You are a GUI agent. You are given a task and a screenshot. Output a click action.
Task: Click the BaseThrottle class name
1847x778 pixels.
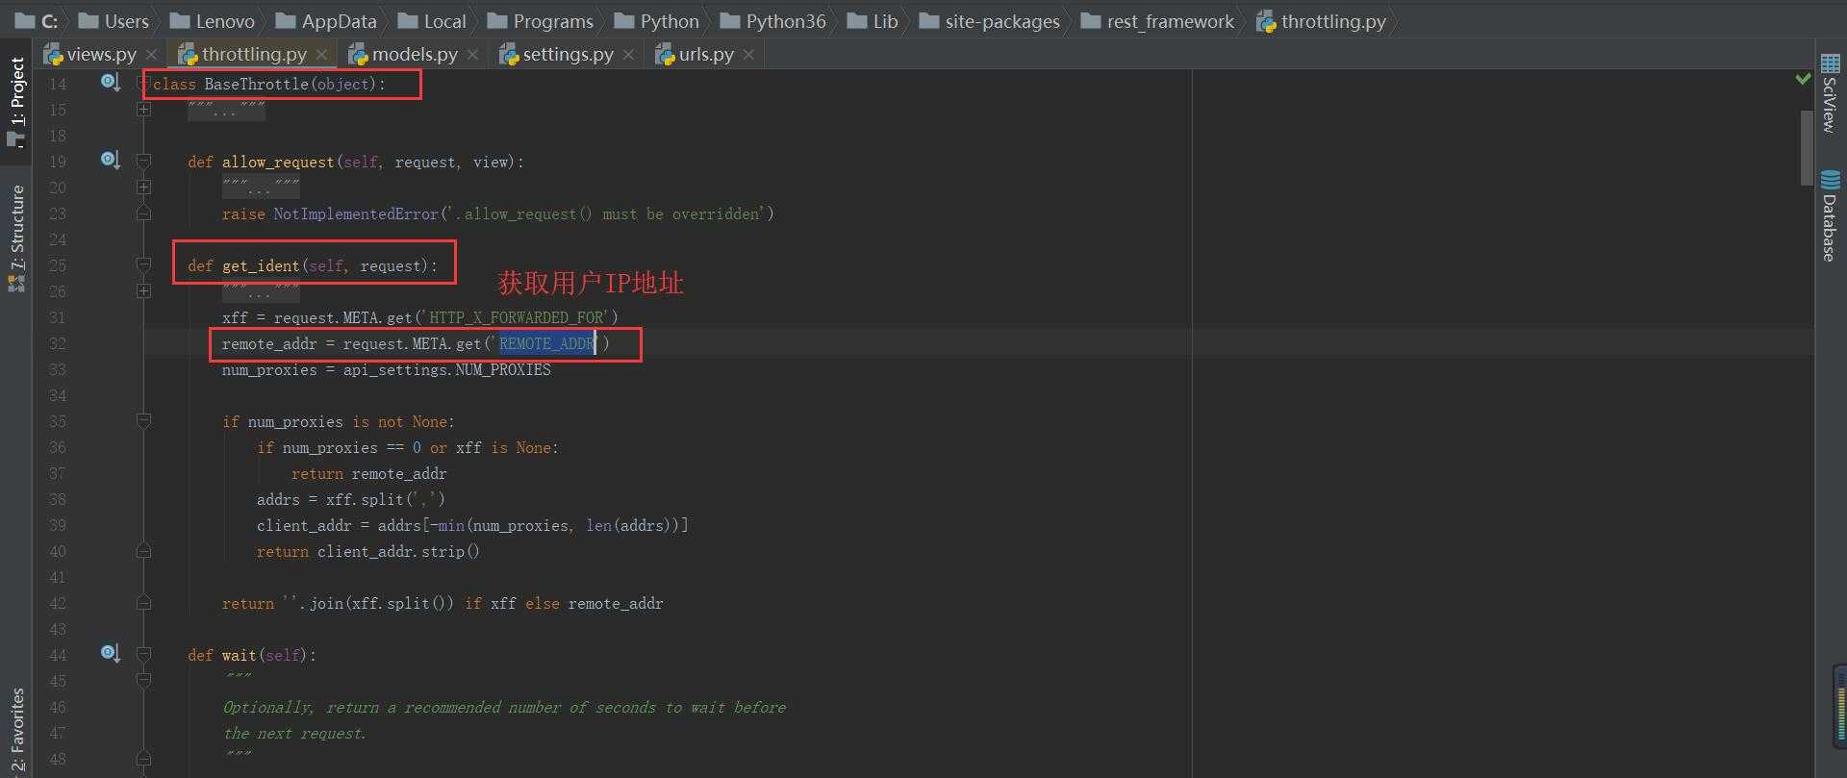click(257, 84)
